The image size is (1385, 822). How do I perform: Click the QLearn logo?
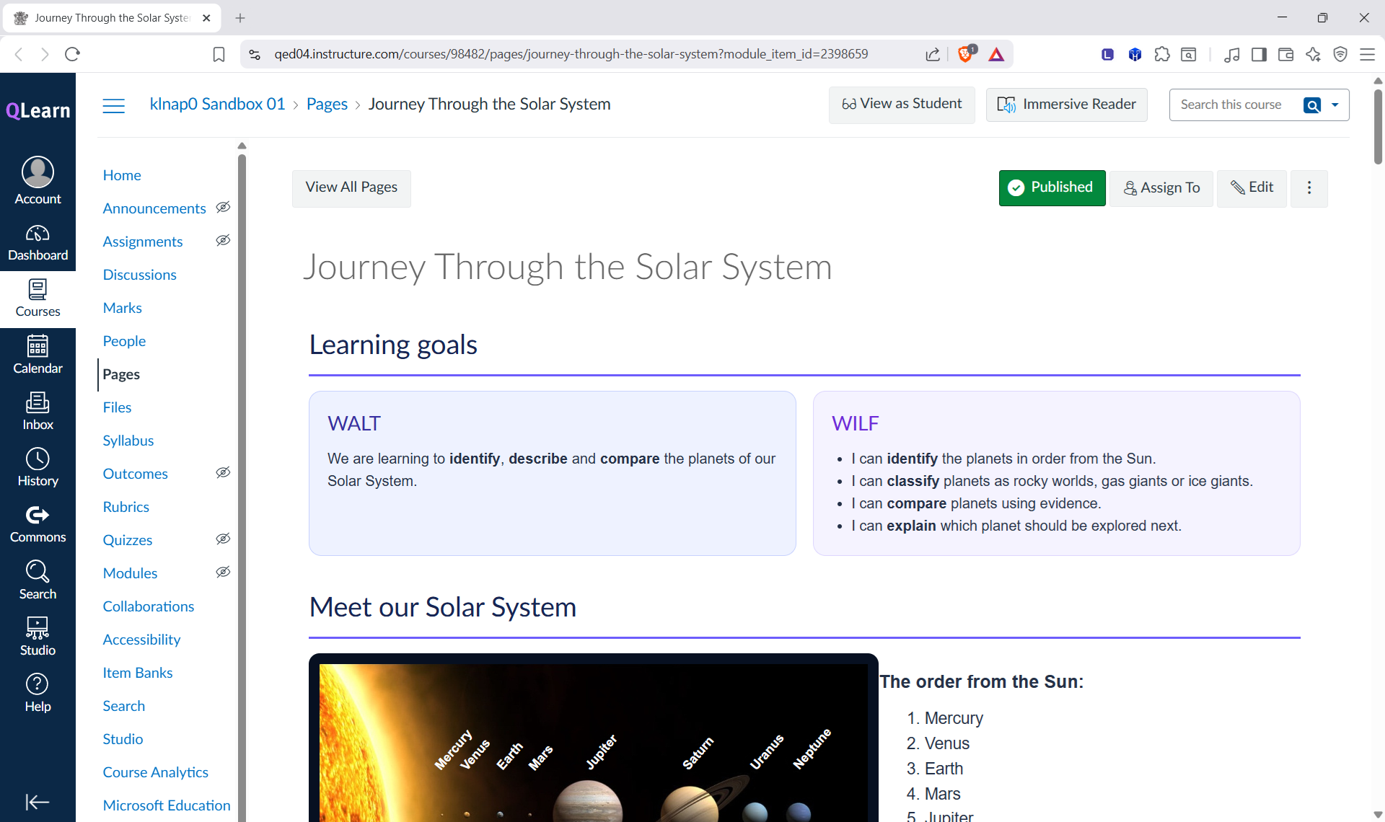pos(38,110)
